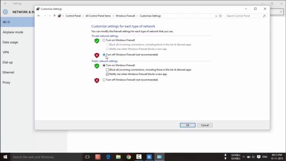Click the 'Private network settings' group label
The height and width of the screenshot is (161, 286).
tap(105, 36)
